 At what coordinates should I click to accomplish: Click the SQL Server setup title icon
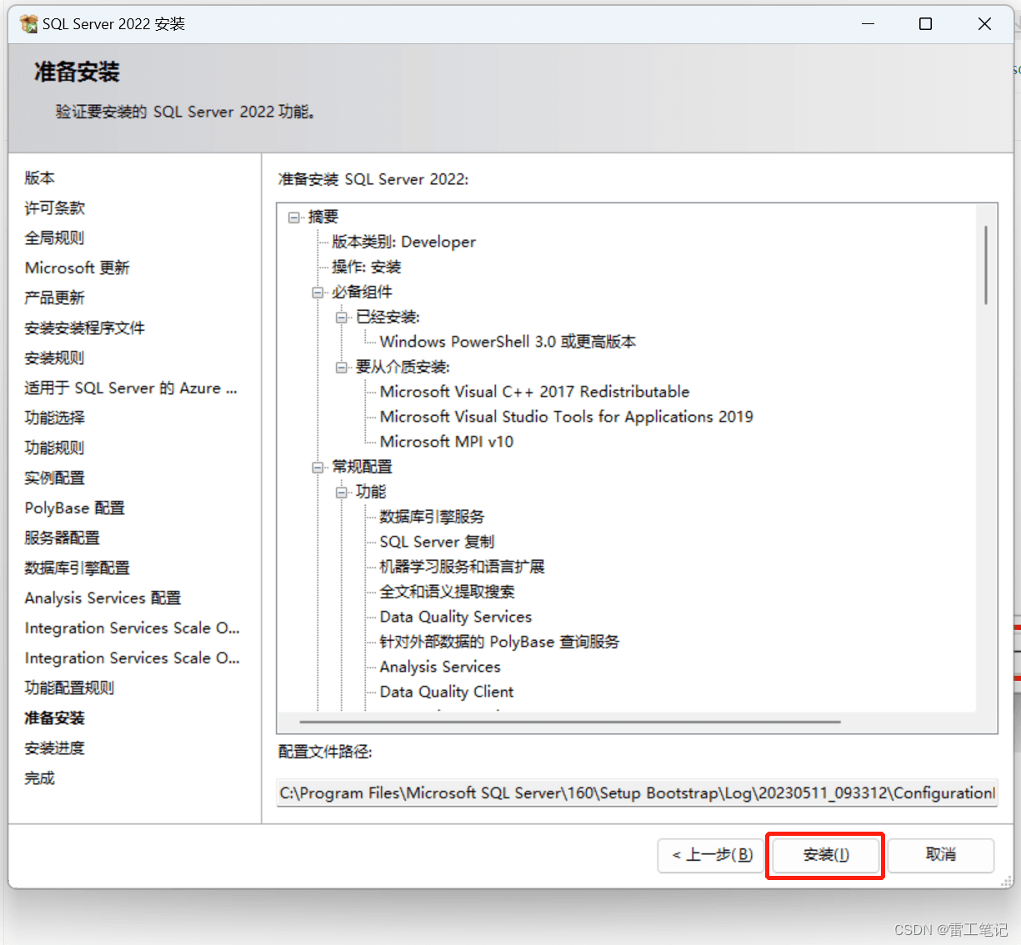tap(29, 23)
